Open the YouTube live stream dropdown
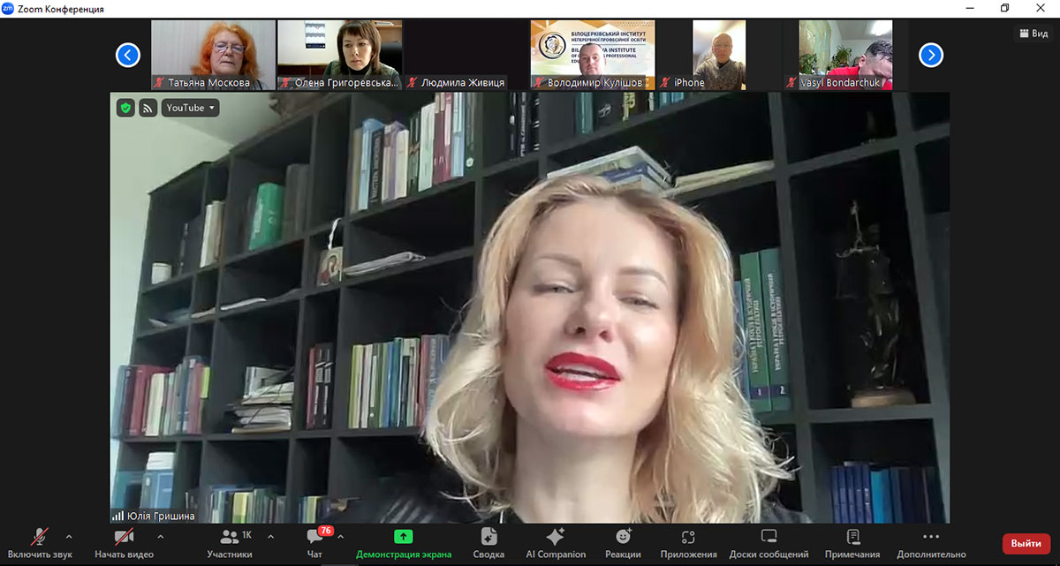1060x566 pixels. (191, 108)
